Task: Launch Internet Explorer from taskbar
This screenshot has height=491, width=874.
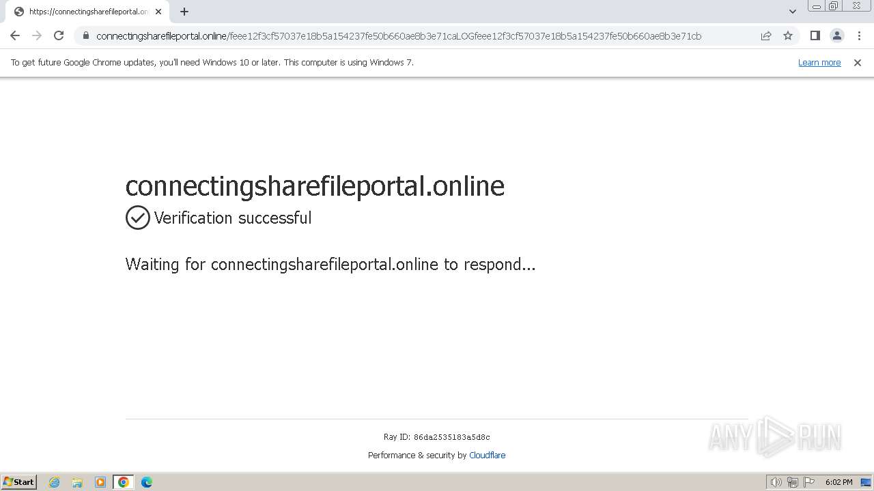Action: coord(55,482)
